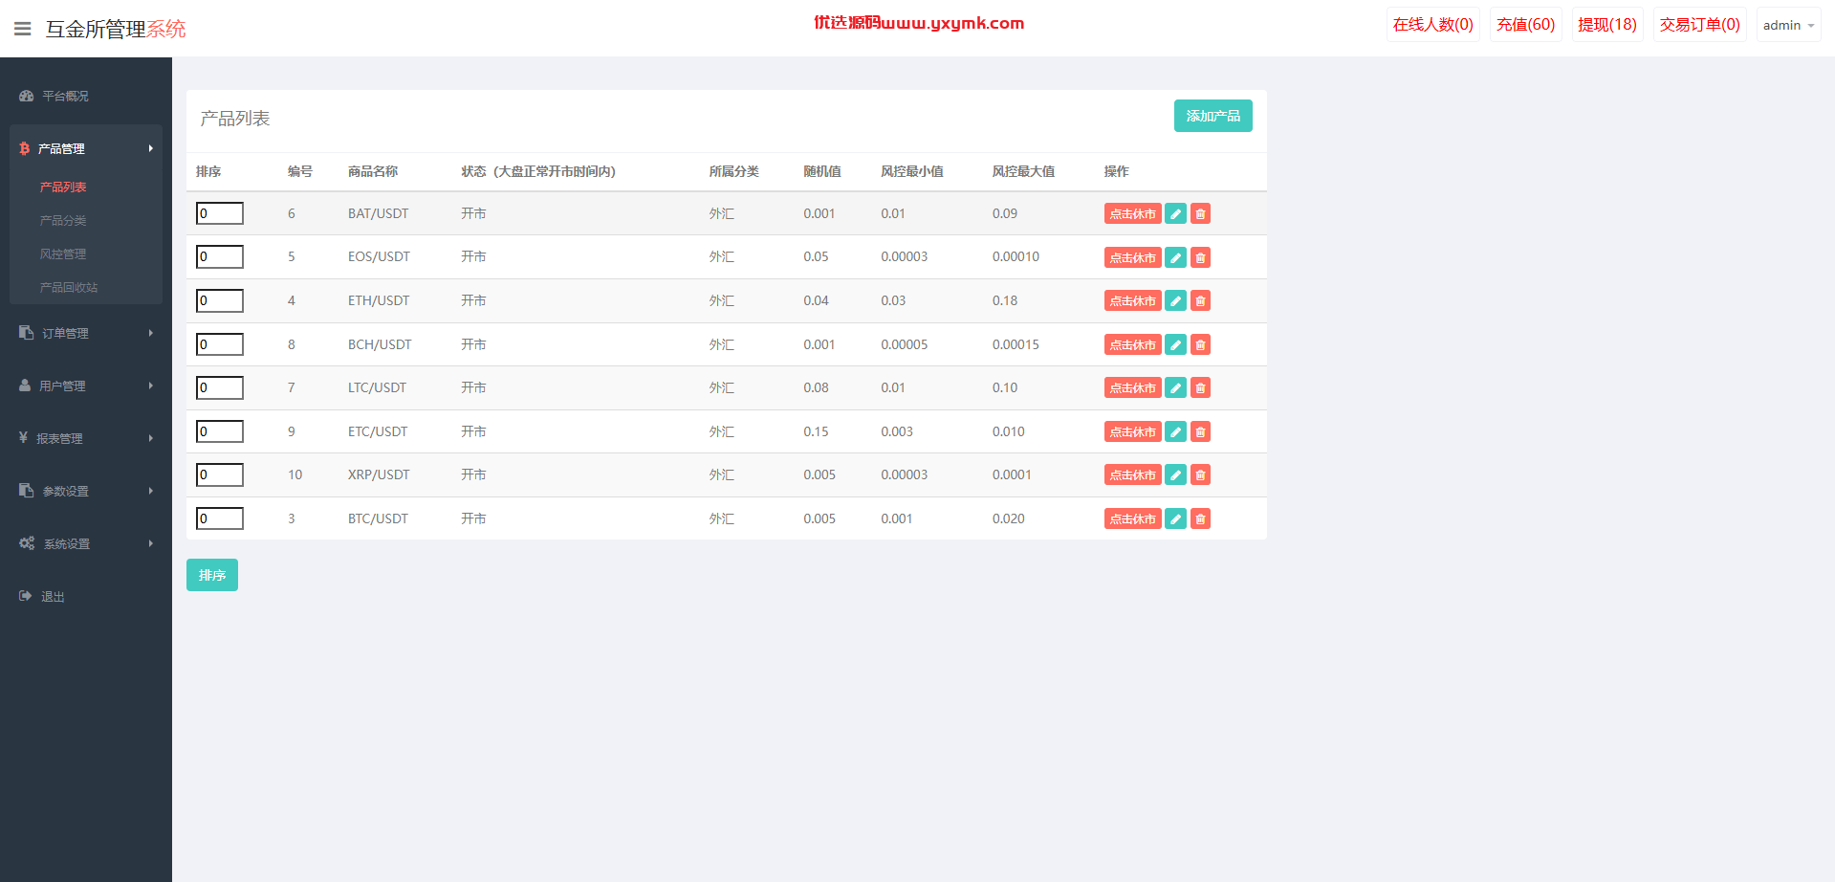Toggle BAT/USDT market with 点击休市
The height and width of the screenshot is (882, 1835).
pos(1133,213)
